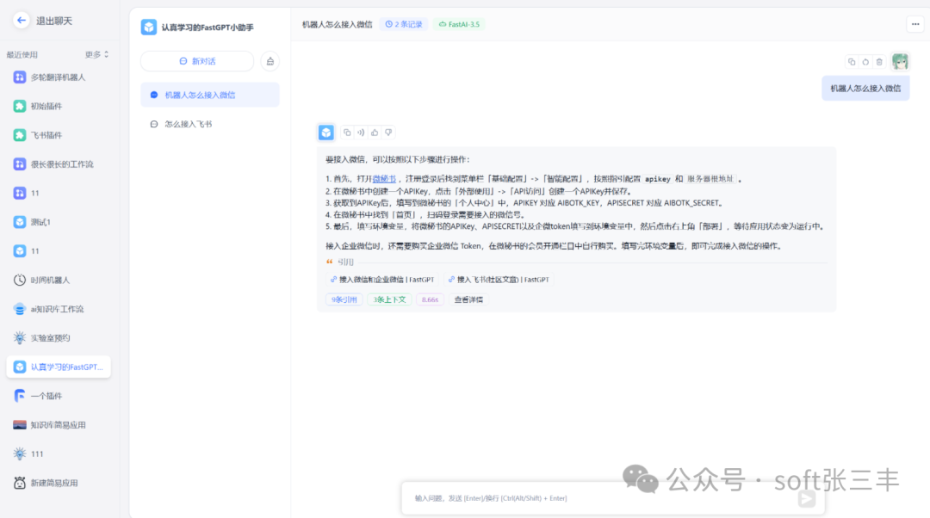This screenshot has width=930, height=518.
Task: Give the answer a thumbs down
Action: click(x=387, y=132)
